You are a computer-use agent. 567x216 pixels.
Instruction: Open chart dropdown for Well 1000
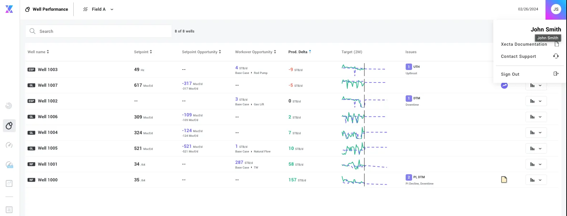(536, 180)
